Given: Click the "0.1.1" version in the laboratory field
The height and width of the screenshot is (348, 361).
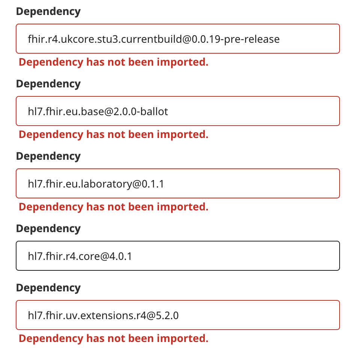Looking at the screenshot, I should click(x=153, y=184).
